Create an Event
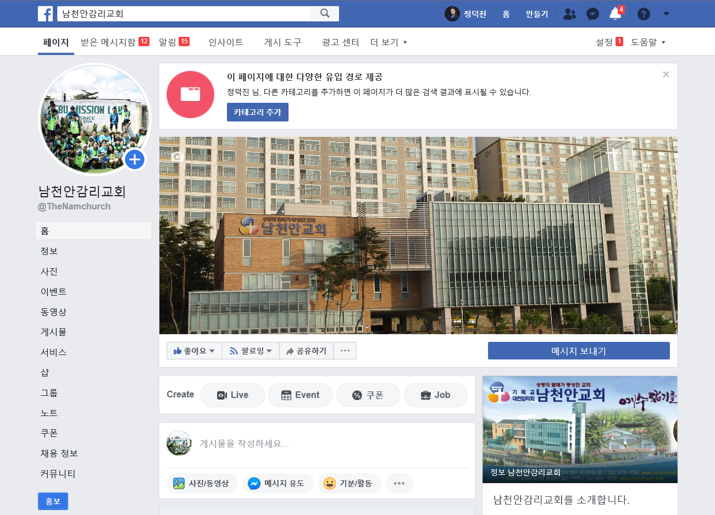This screenshot has width=715, height=515. pyautogui.click(x=300, y=395)
